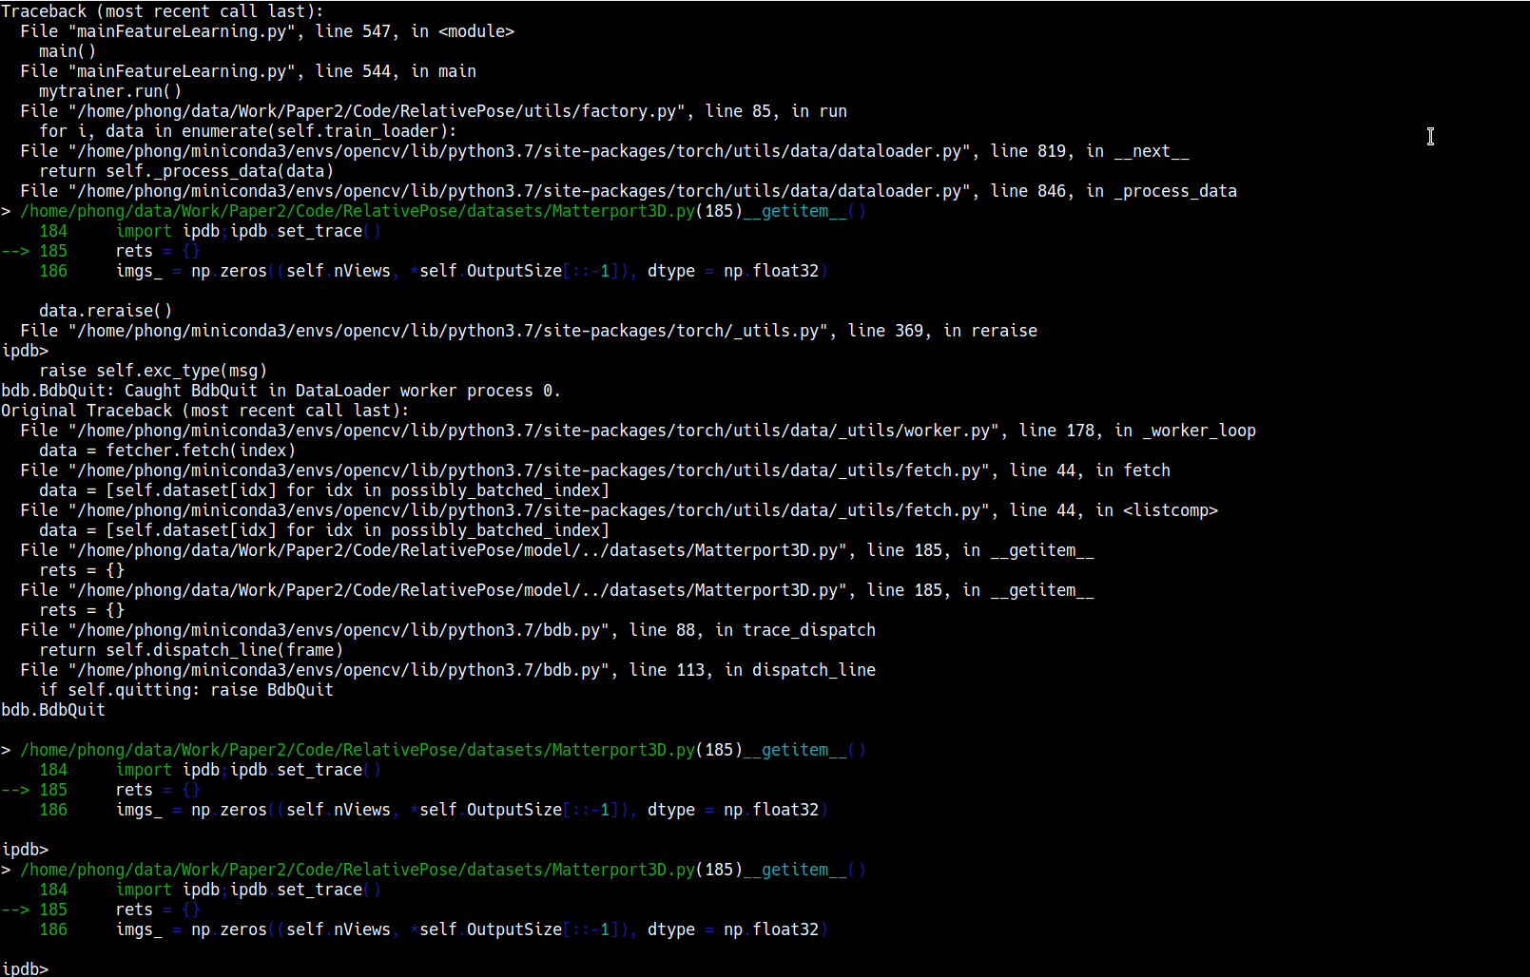Click the 'data = fetcher.fetch(index)' line
The height and width of the screenshot is (977, 1530).
point(167,450)
